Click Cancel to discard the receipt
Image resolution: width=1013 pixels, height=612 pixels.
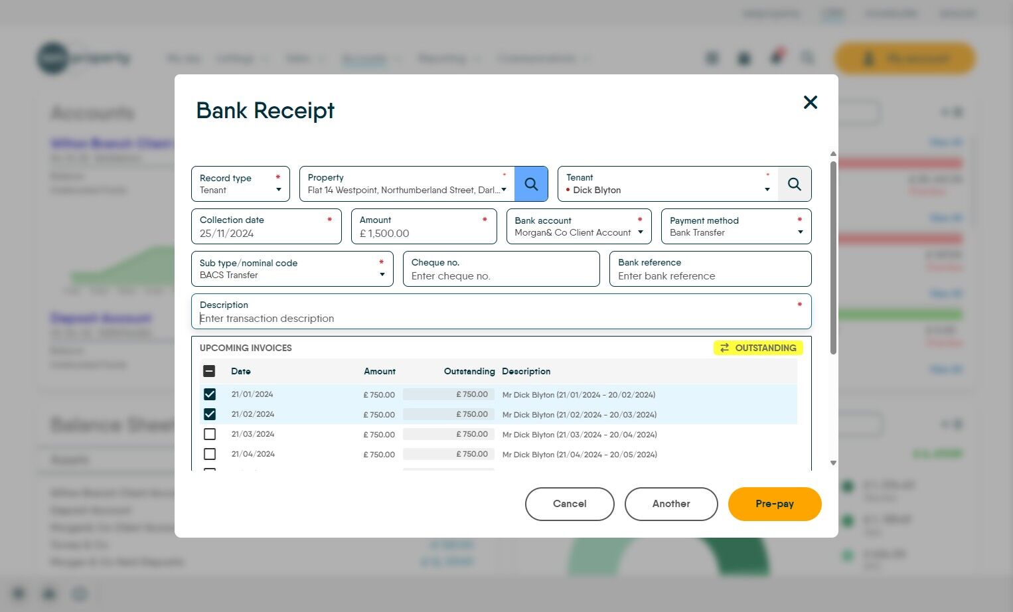point(570,504)
